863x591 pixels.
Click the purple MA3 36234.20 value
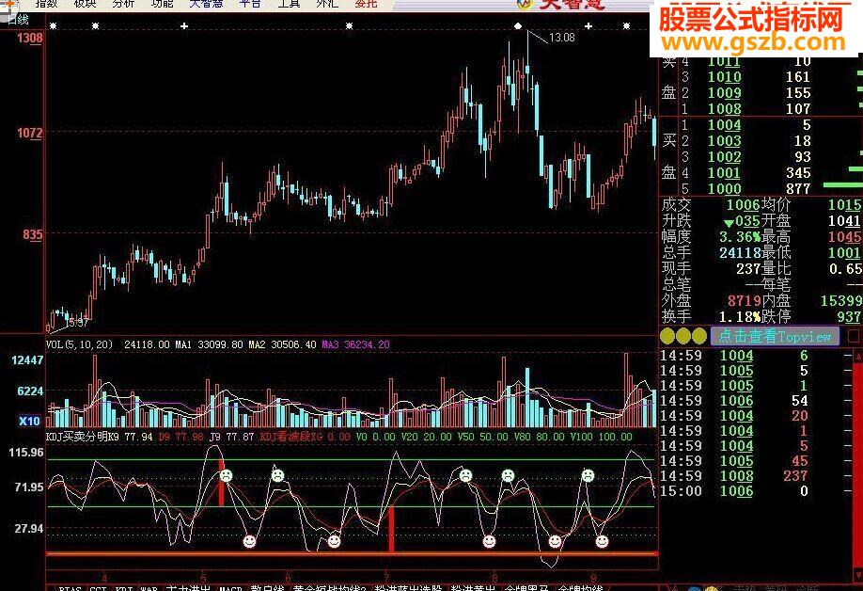click(x=355, y=344)
